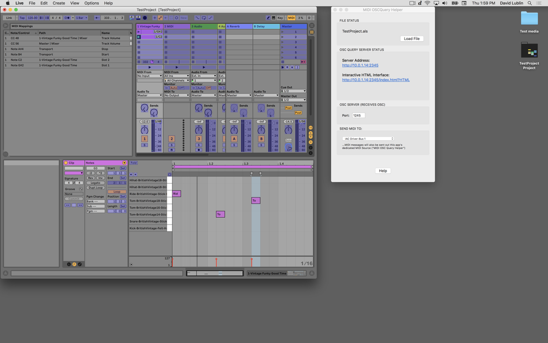
Task: Open Spotlight search in the menu bar
Action: [x=529, y=3]
